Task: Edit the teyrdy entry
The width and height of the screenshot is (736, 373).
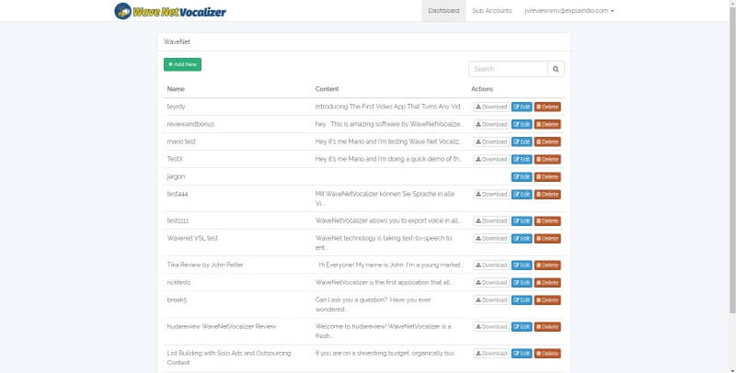Action: [522, 107]
